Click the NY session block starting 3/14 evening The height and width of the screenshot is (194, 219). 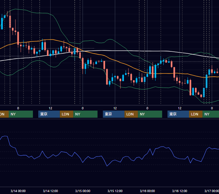point(85,114)
